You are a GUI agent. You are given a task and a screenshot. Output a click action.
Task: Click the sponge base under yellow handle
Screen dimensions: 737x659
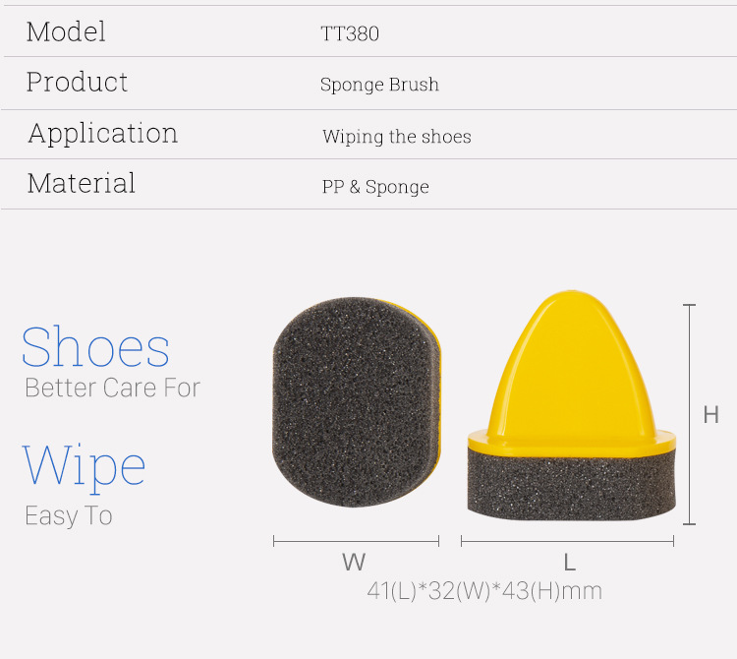click(x=572, y=485)
